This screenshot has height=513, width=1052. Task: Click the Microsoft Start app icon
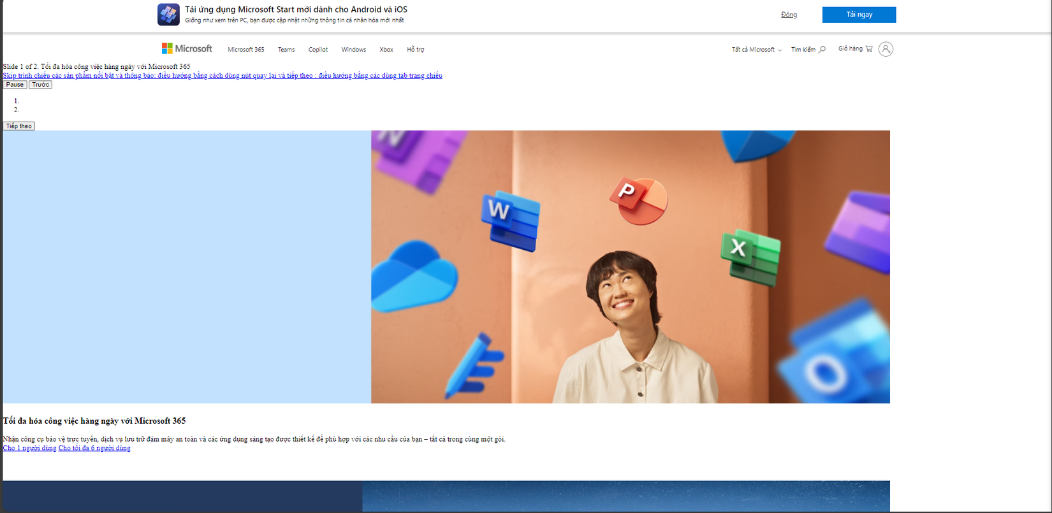click(168, 15)
